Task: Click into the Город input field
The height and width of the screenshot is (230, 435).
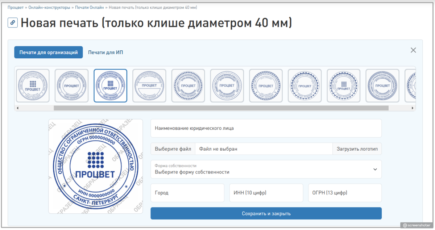Action: pyautogui.click(x=187, y=193)
